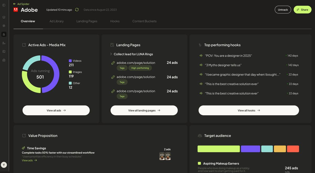315x173 pixels.
Task: Click the Time Savings sparkle icon
Action: [24, 148]
